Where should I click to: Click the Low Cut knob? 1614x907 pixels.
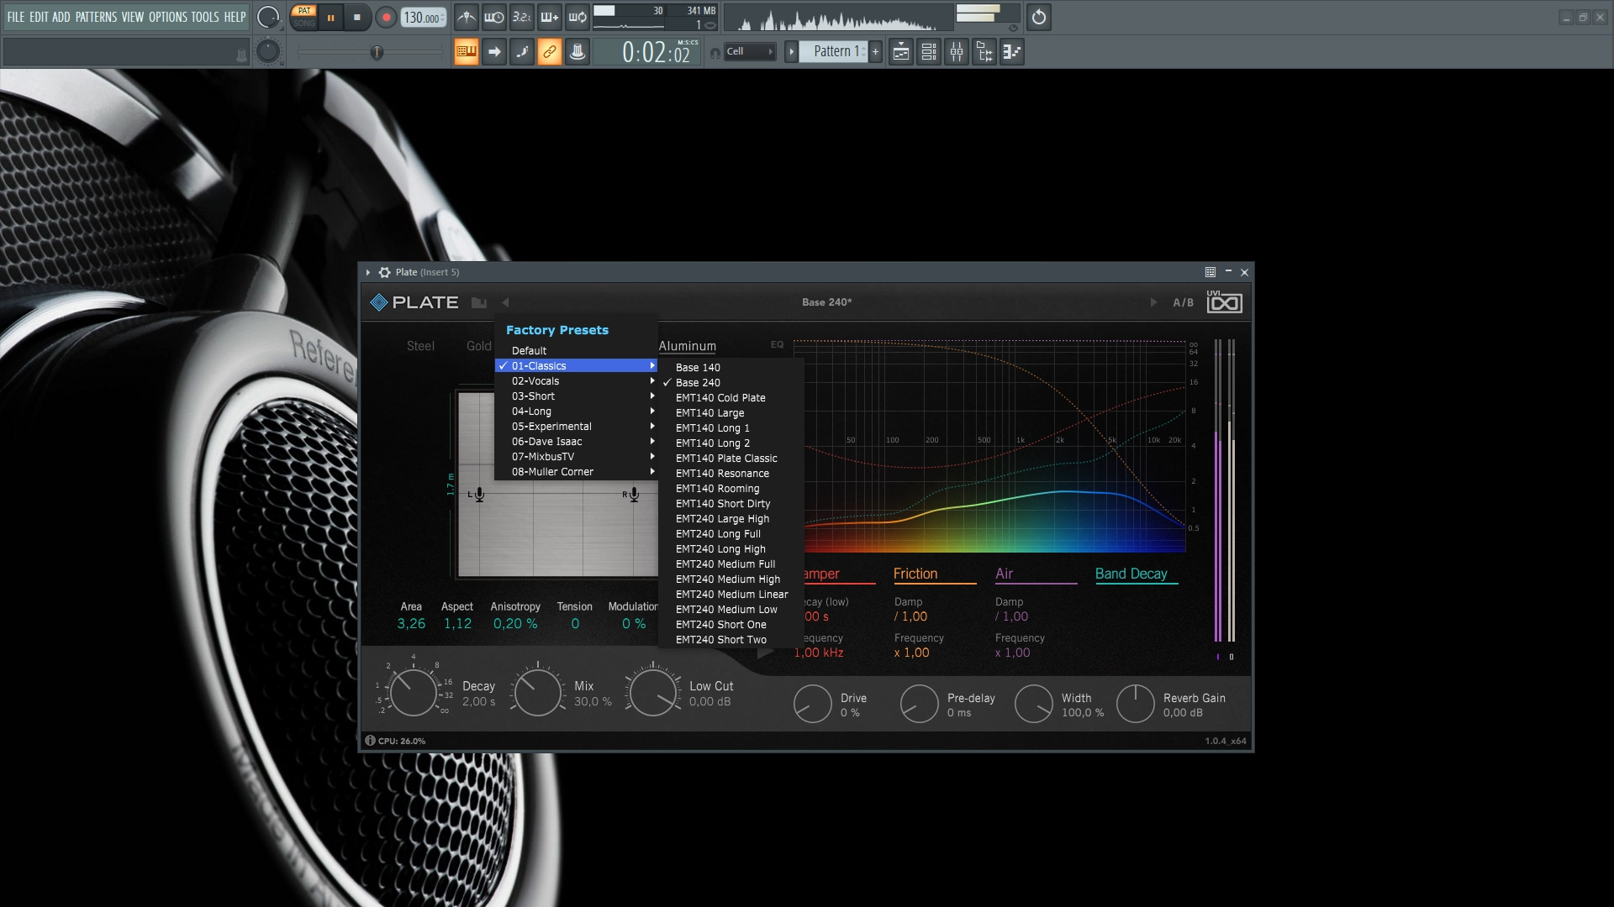tap(652, 693)
